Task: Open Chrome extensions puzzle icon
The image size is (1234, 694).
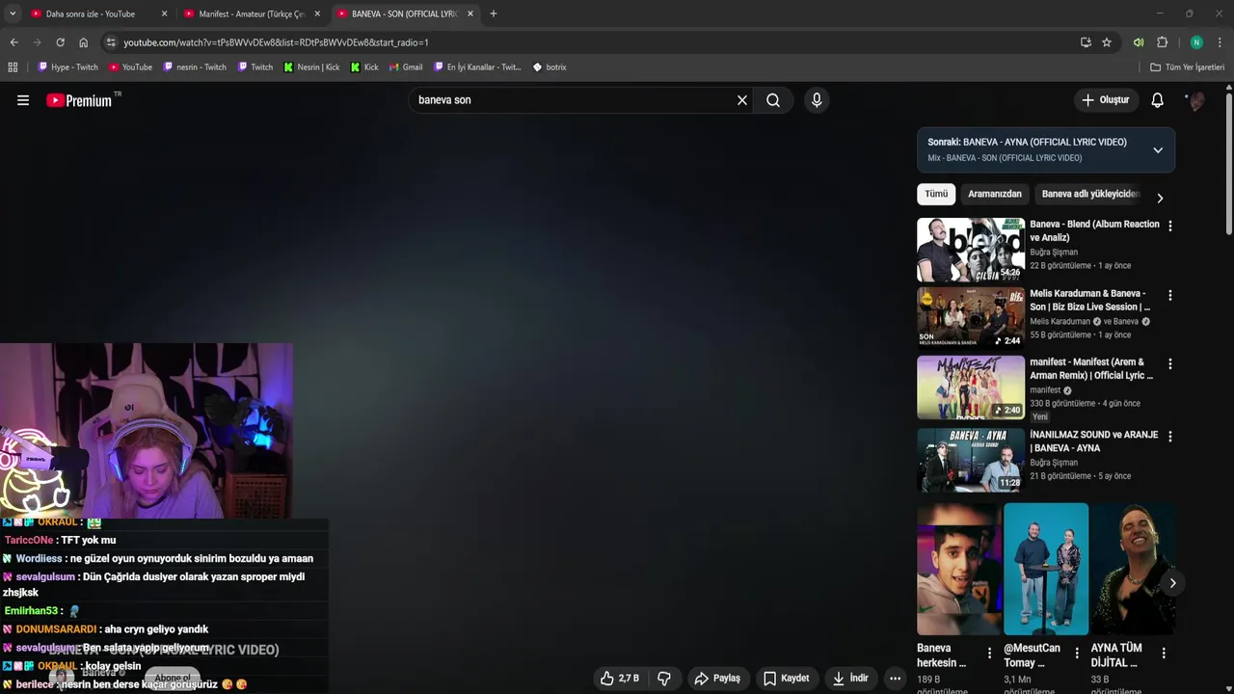Action: click(x=1163, y=42)
